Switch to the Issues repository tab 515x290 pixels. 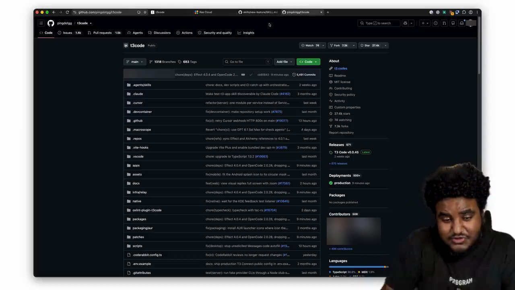69,33
